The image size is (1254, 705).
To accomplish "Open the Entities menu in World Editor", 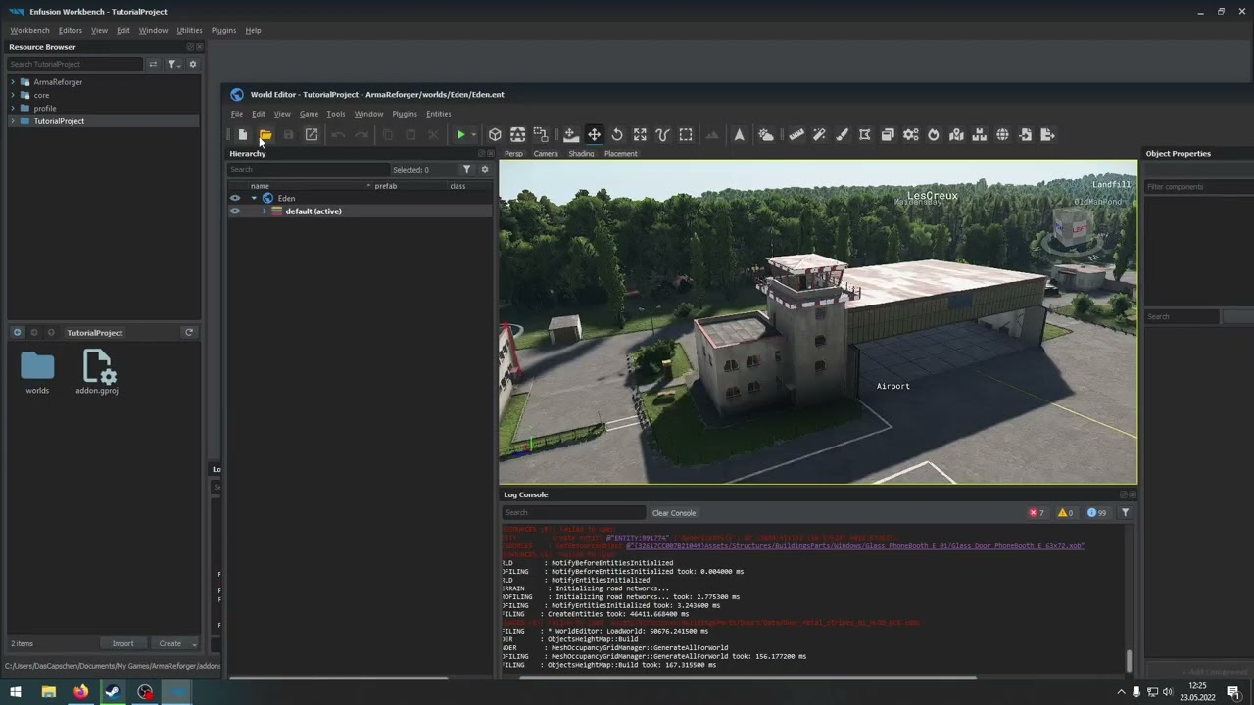I will [439, 114].
